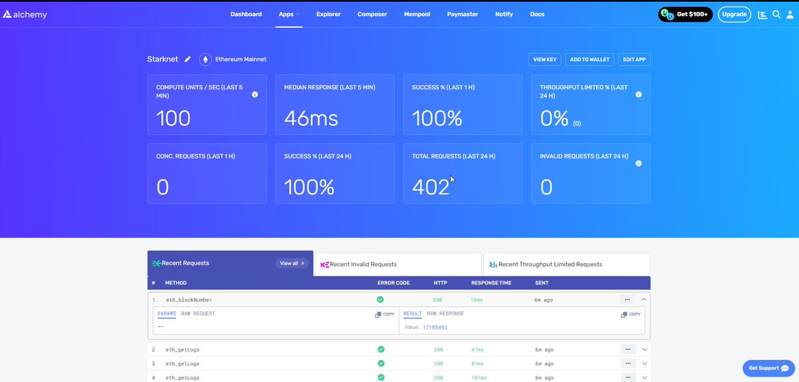Click success check icon in row 4
This screenshot has height=382, width=799.
pos(380,377)
